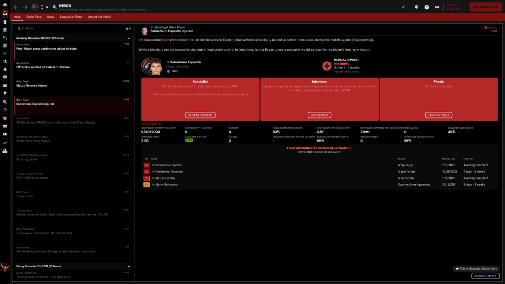Collapse the Saturday November 8th 2031 group
Screen dimensions: 505x284
(129, 38)
